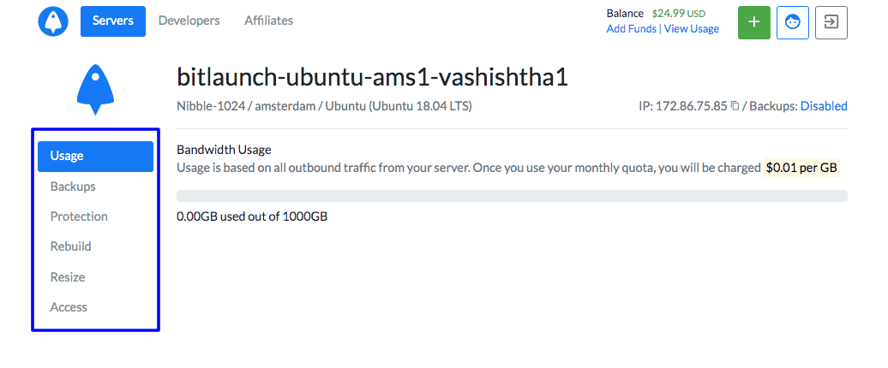Click the logout arrow icon button
Screen dimensions: 888x368
tap(831, 22)
